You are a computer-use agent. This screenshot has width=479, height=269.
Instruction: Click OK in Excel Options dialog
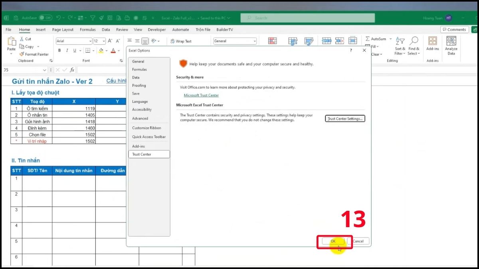click(333, 241)
